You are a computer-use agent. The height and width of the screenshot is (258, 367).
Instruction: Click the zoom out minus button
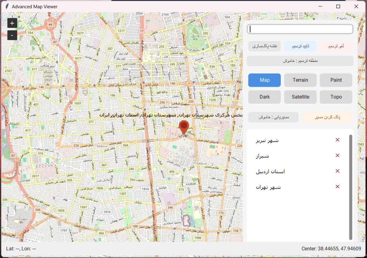point(12,35)
